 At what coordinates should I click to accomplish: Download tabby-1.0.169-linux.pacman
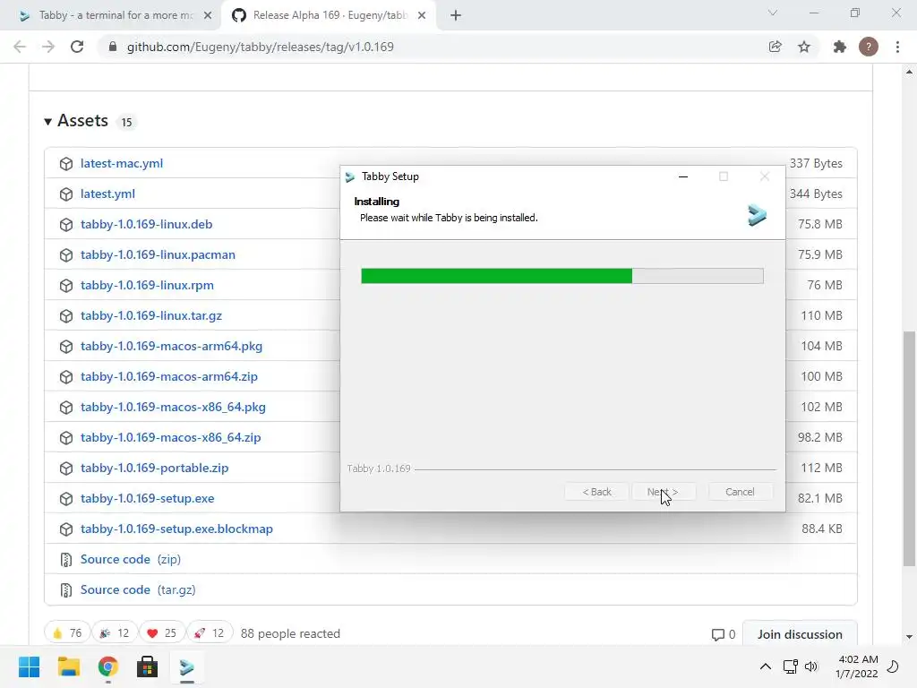coord(158,254)
